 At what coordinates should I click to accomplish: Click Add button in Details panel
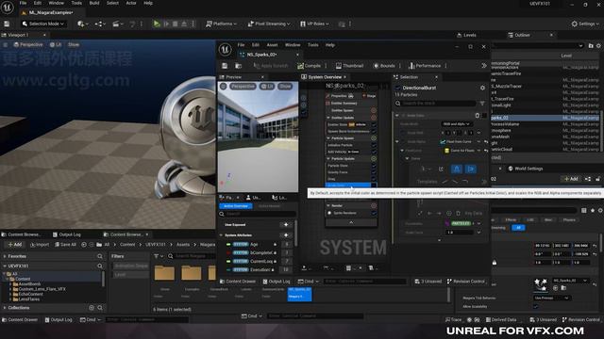571,179
